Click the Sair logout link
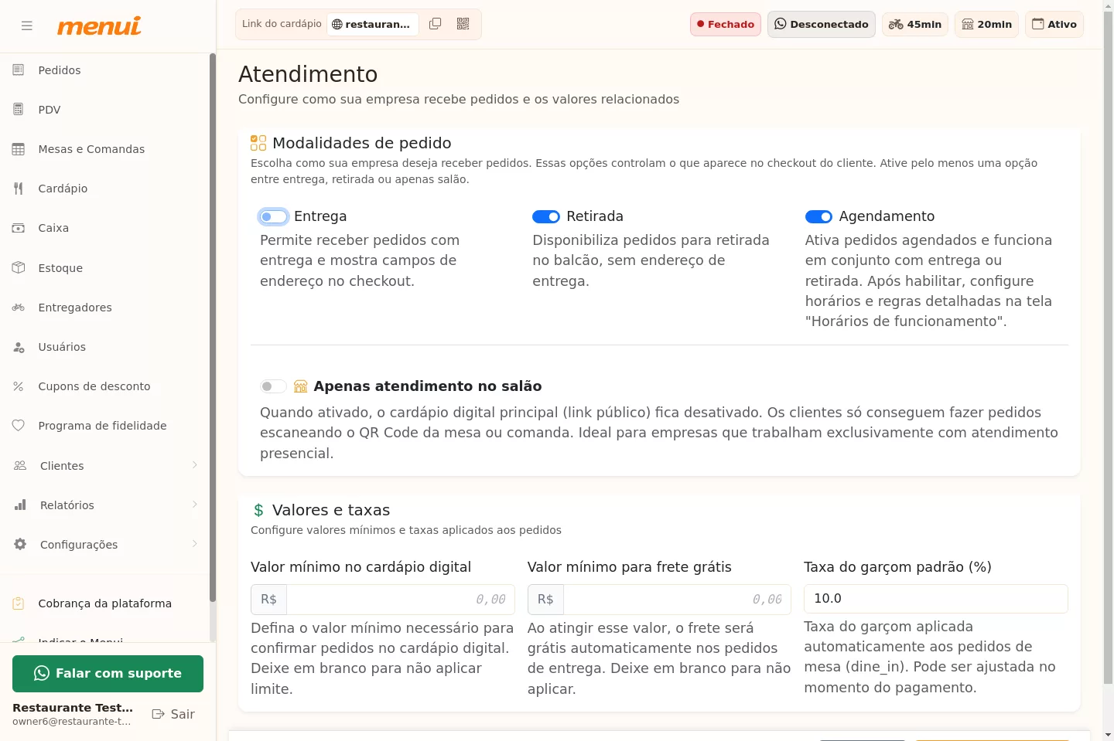The image size is (1114, 741). point(173,714)
